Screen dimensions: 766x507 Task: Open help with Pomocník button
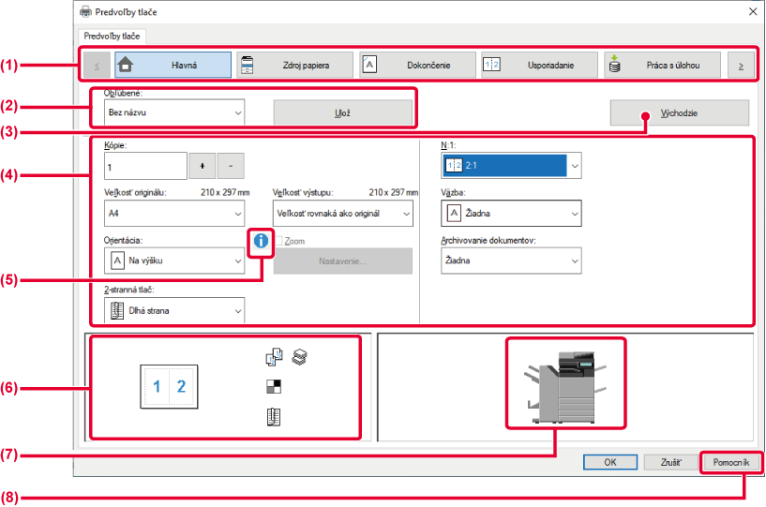click(x=730, y=462)
